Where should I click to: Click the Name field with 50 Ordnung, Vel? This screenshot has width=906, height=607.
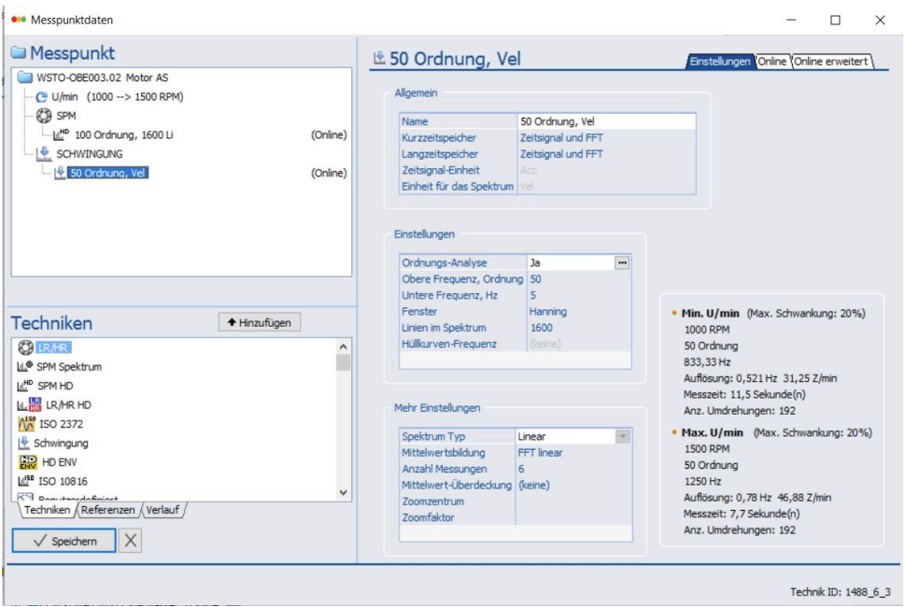coord(605,121)
